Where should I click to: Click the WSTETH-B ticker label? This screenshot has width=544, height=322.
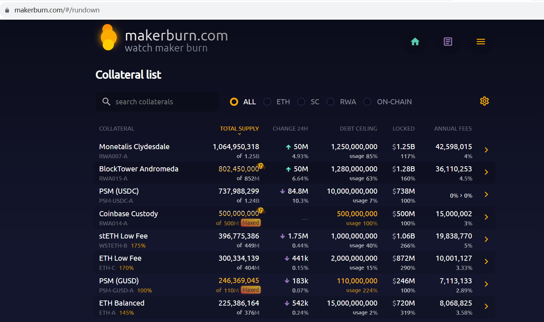113,246
